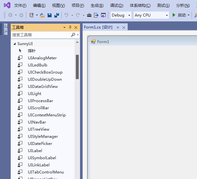Select UIContextMenuStrip in toolbox list
This screenshot has height=179, width=197.
coord(47,115)
